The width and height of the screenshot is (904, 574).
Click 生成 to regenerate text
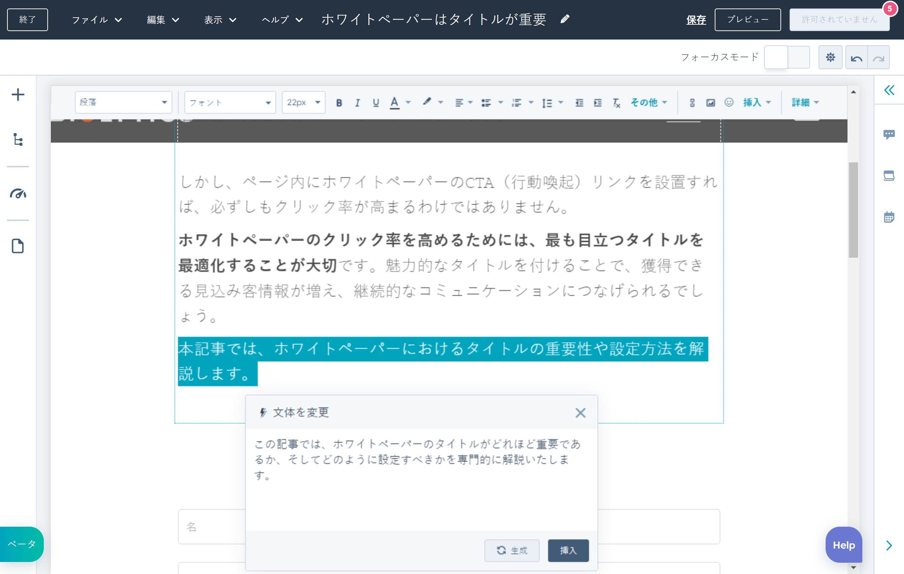512,550
